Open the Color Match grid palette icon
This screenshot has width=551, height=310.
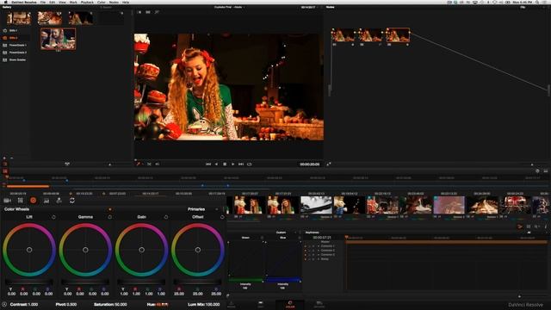pyautogui.click(x=21, y=201)
